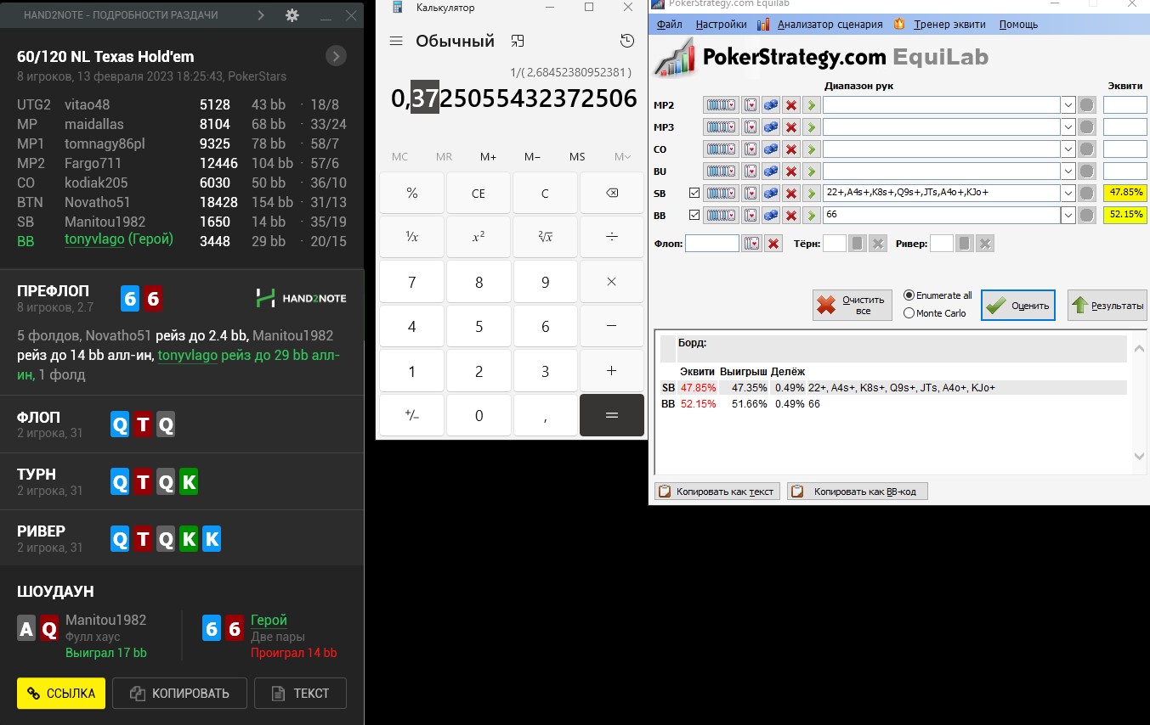Click the gray circle button in the SB row

(x=1086, y=193)
